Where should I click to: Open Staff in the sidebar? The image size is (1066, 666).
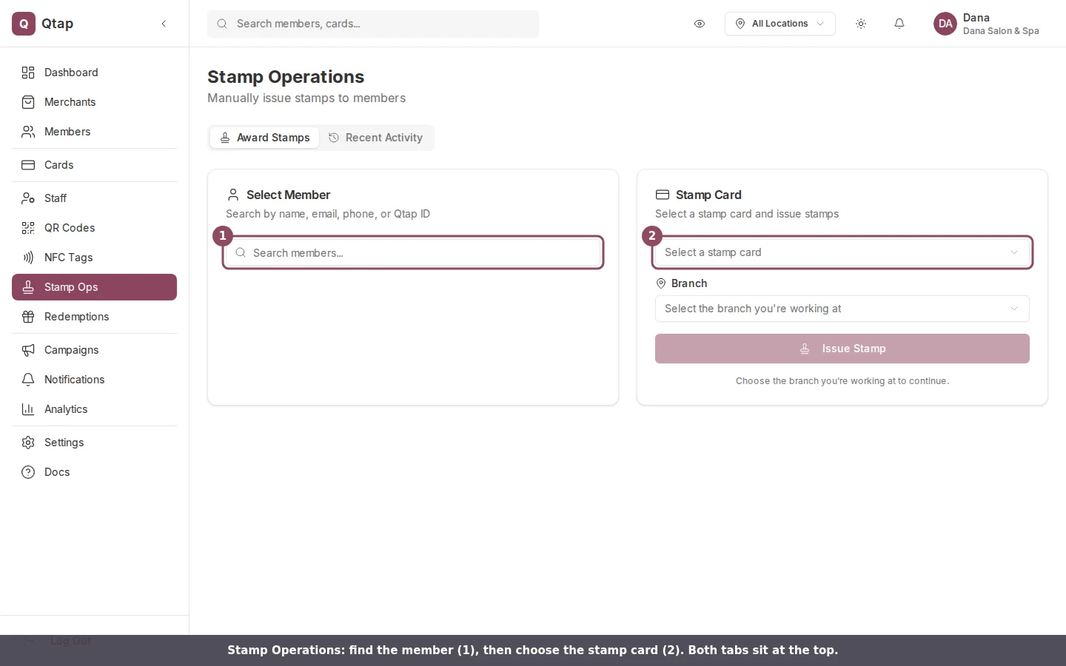pyautogui.click(x=94, y=198)
